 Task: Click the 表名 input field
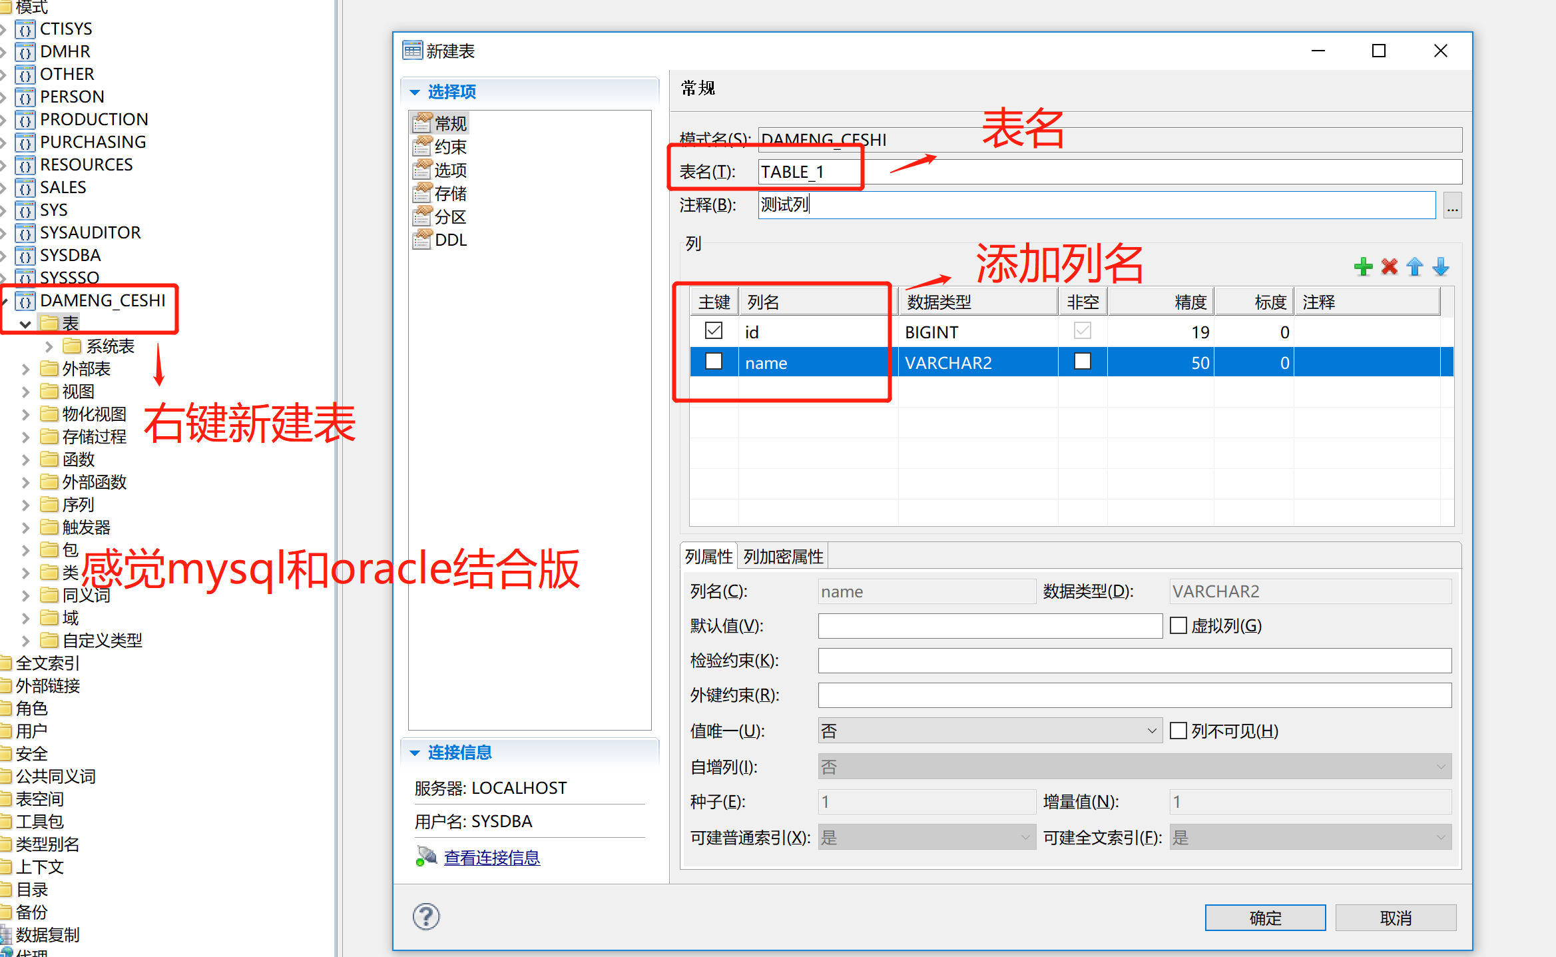(1110, 172)
